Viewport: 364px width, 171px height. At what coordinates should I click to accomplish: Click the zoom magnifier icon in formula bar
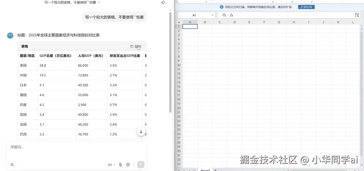click(x=224, y=15)
